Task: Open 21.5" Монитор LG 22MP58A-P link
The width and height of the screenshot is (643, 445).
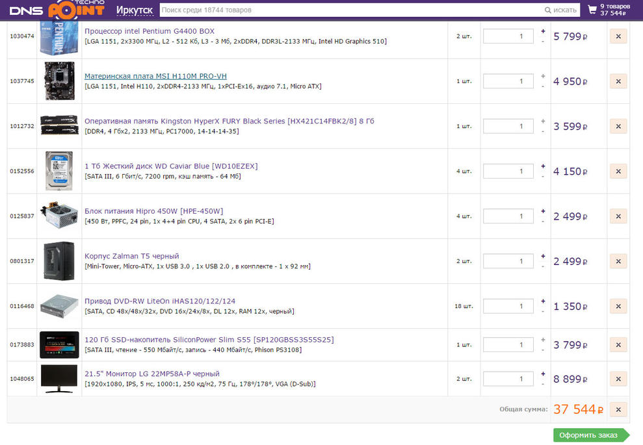Action: 151,374
